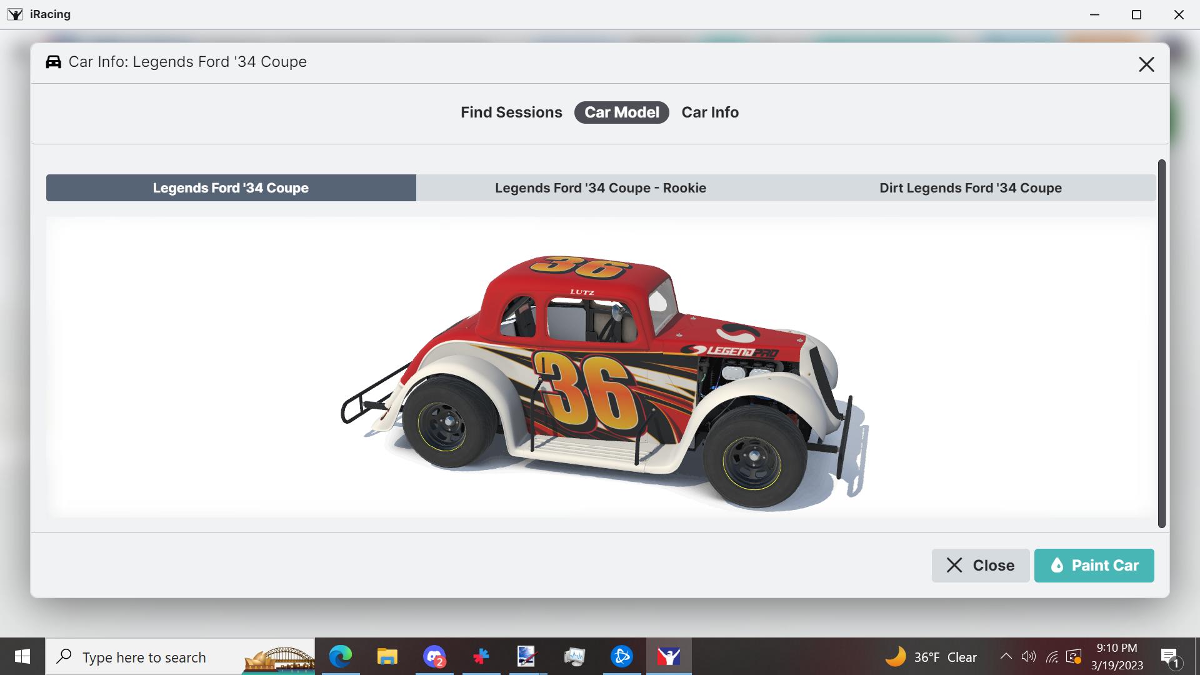Image resolution: width=1200 pixels, height=675 pixels.
Task: Click the Paint Car button
Action: tap(1094, 566)
